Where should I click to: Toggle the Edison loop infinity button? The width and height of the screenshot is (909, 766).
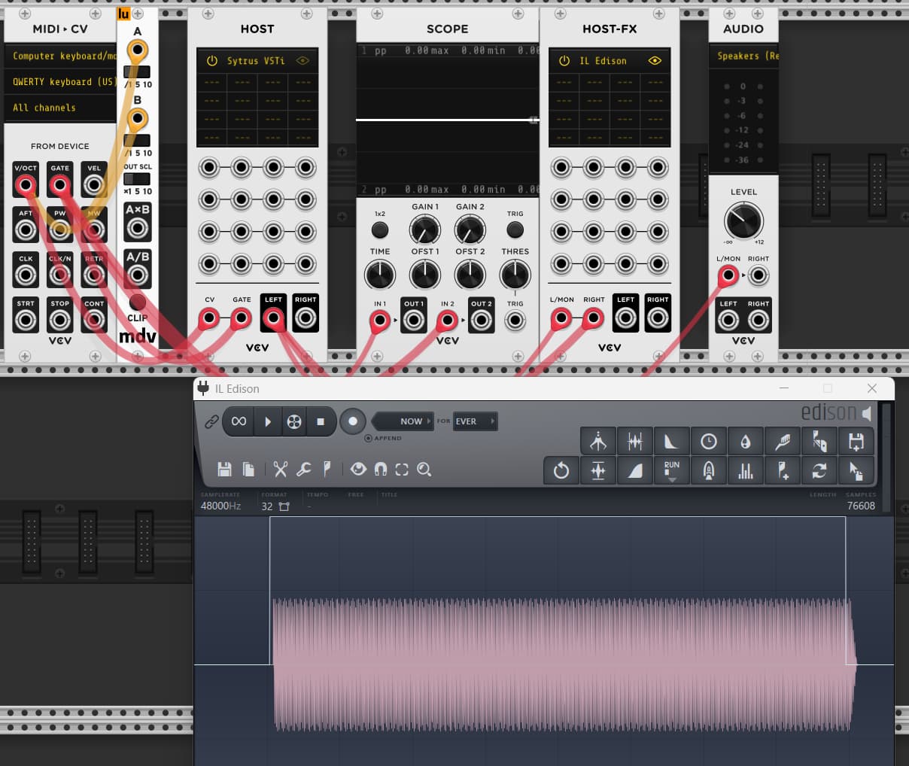[239, 422]
